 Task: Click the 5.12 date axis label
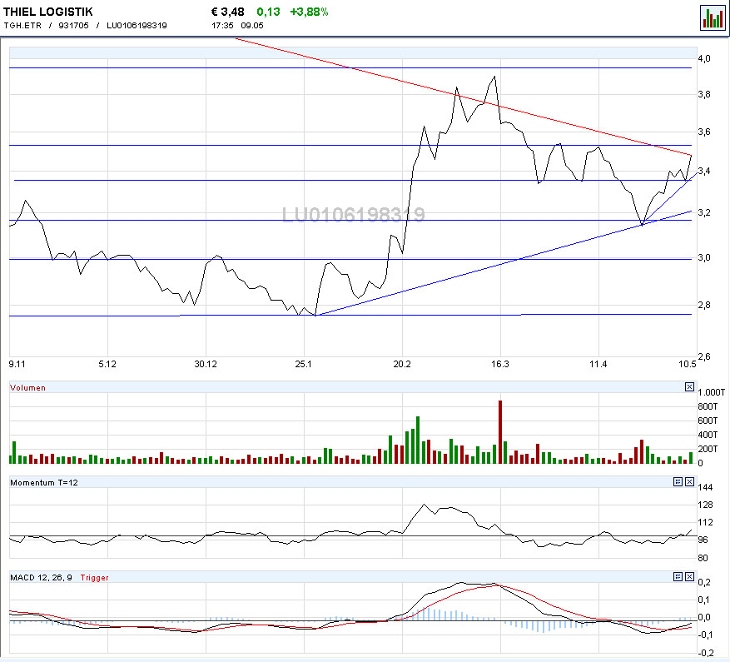[x=107, y=364]
